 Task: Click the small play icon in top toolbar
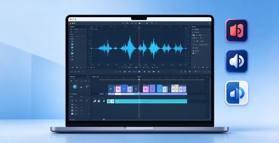(156, 23)
